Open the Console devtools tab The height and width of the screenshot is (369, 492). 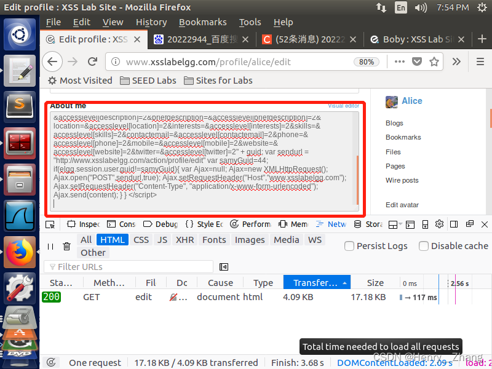click(x=121, y=224)
